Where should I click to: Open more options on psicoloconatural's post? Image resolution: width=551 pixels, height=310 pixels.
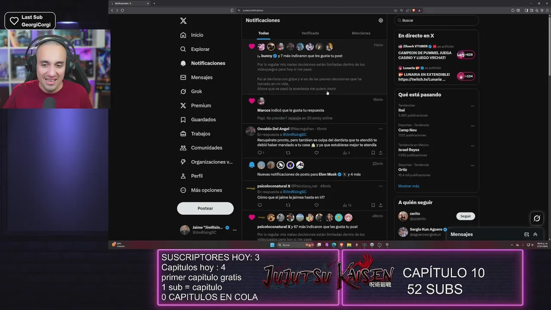tap(381, 186)
